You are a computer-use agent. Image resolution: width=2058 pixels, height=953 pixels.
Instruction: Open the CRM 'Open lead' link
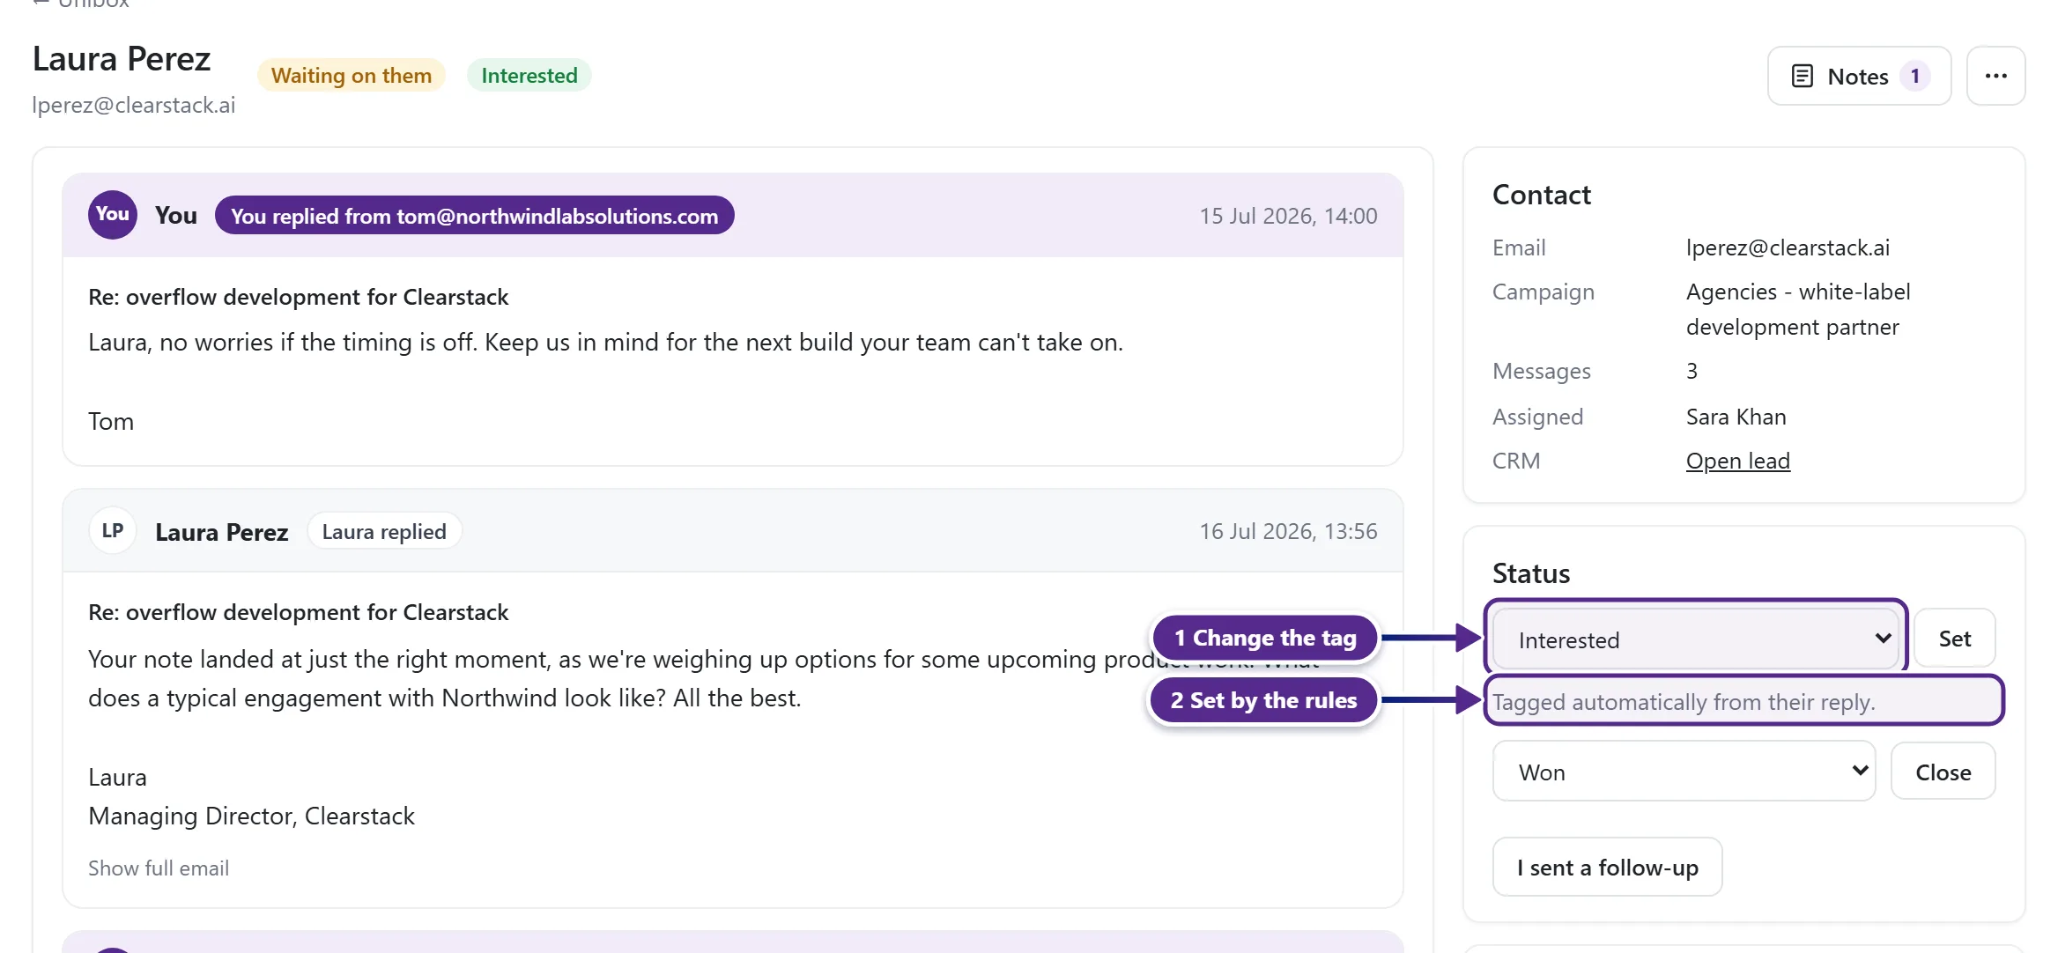[x=1737, y=461]
